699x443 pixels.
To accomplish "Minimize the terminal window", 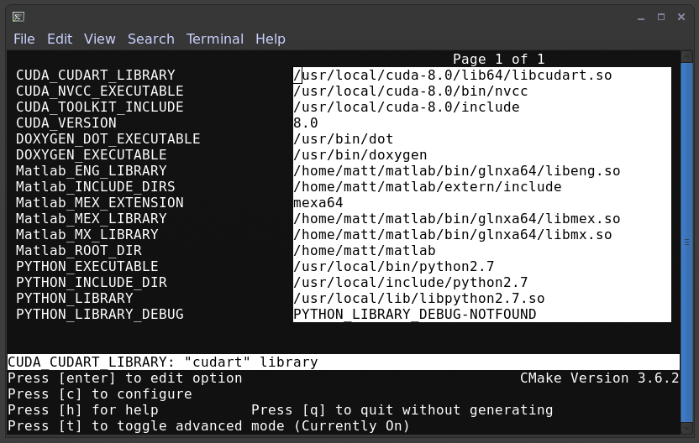I will [x=641, y=18].
